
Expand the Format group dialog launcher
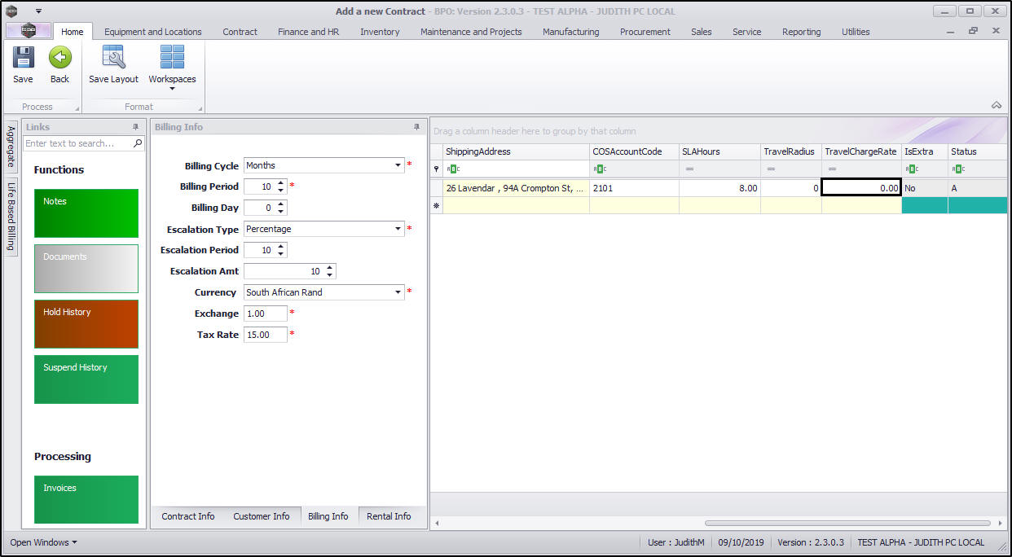(x=200, y=108)
